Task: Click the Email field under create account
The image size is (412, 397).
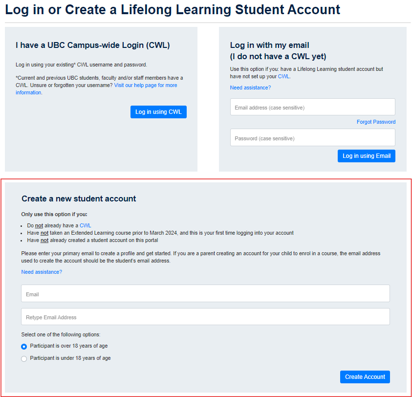Action: 205,293
